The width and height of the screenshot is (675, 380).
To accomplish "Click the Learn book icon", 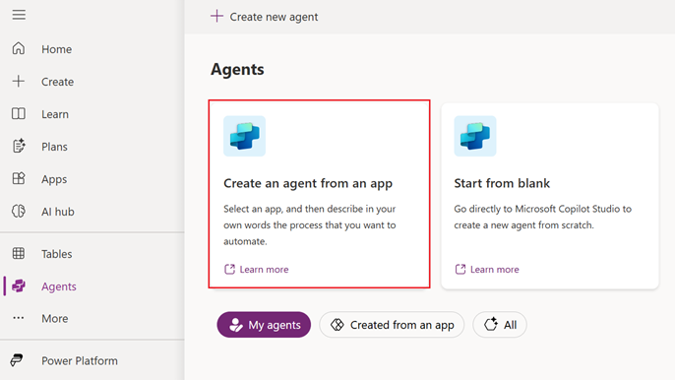I will 19,114.
